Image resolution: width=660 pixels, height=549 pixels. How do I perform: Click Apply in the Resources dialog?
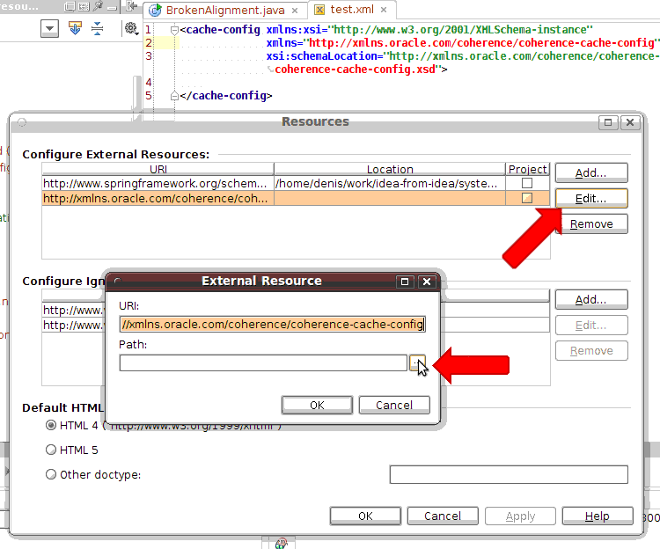click(x=520, y=516)
